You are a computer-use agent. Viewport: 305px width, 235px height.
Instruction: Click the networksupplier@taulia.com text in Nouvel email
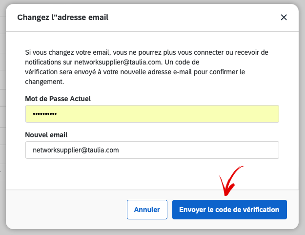[76, 150]
